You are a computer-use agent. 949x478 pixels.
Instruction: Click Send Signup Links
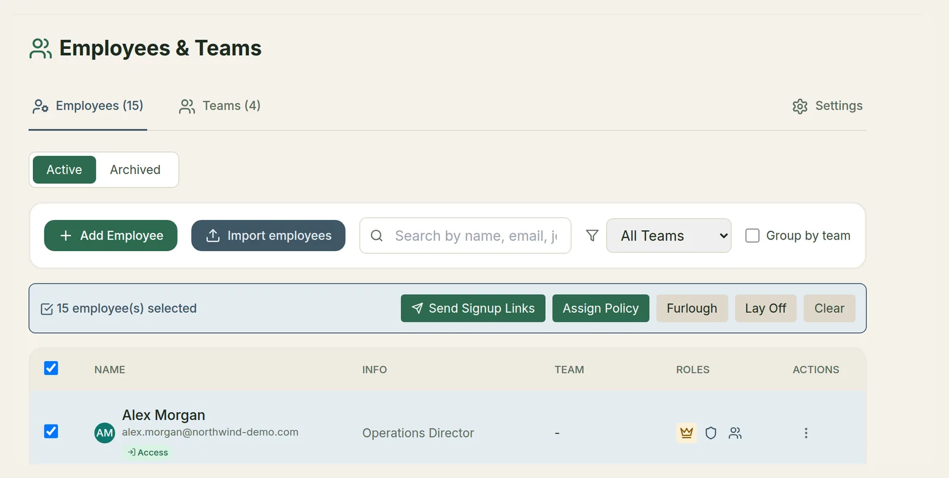pos(473,308)
